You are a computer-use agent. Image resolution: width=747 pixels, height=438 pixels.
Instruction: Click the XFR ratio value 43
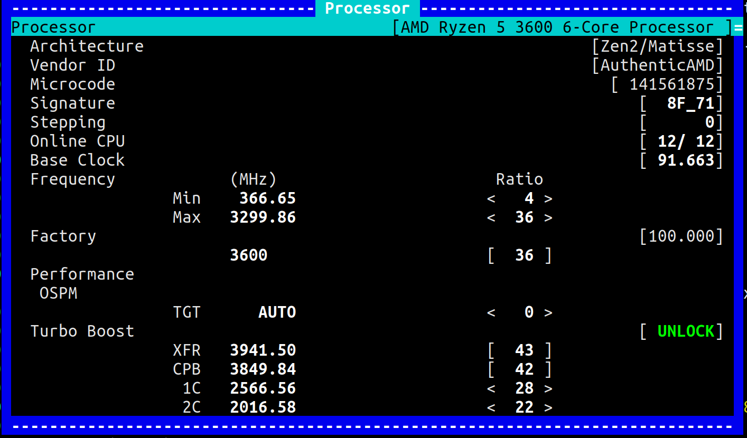(524, 351)
